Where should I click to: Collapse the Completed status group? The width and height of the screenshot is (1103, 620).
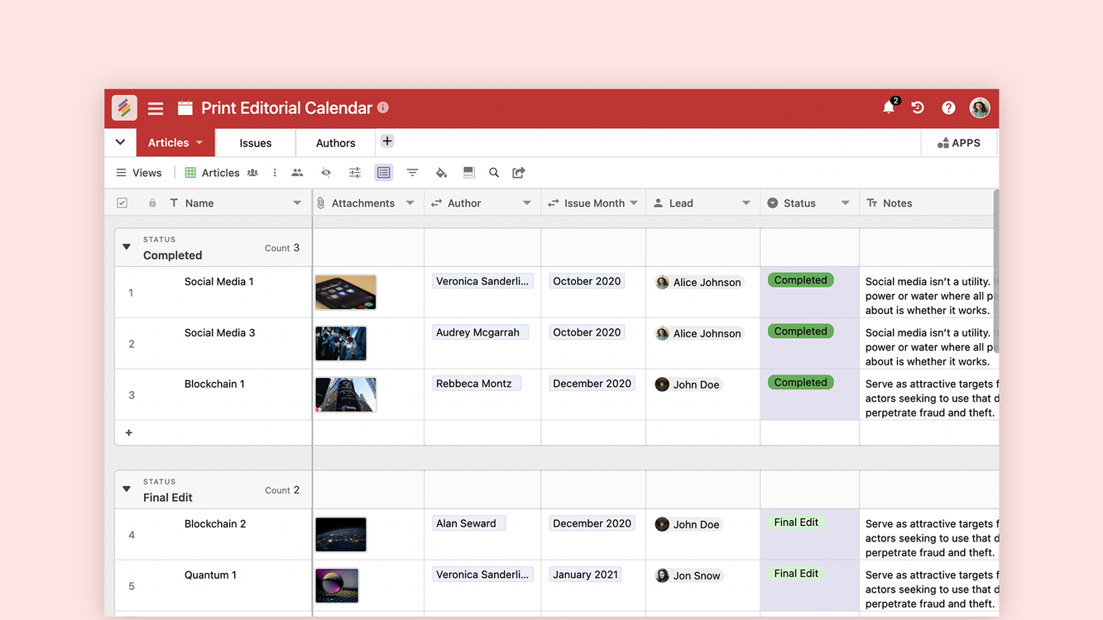[x=127, y=247]
